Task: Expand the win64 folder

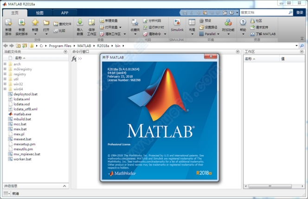Action: (x=5, y=89)
